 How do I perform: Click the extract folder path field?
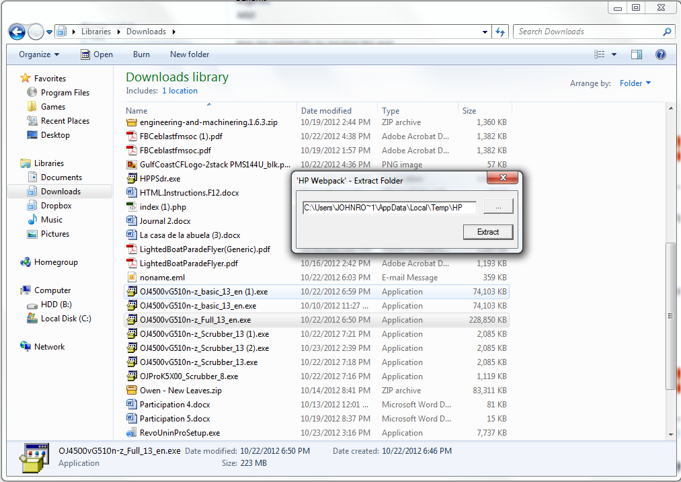[x=389, y=208]
